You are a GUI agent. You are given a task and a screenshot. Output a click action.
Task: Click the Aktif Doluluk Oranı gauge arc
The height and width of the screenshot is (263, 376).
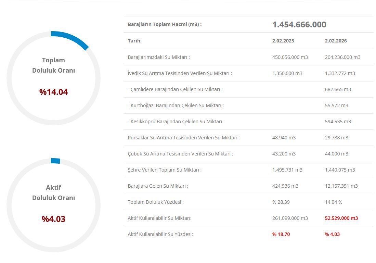coord(55,161)
